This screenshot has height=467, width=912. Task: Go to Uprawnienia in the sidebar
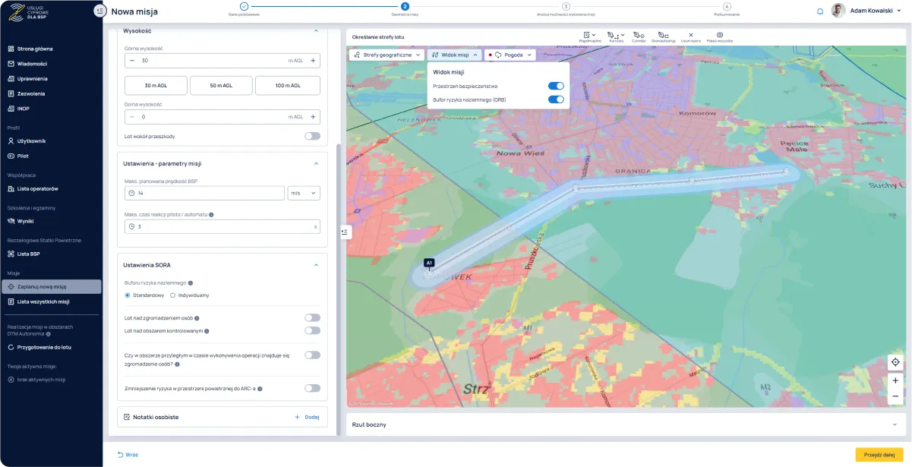[x=33, y=78]
